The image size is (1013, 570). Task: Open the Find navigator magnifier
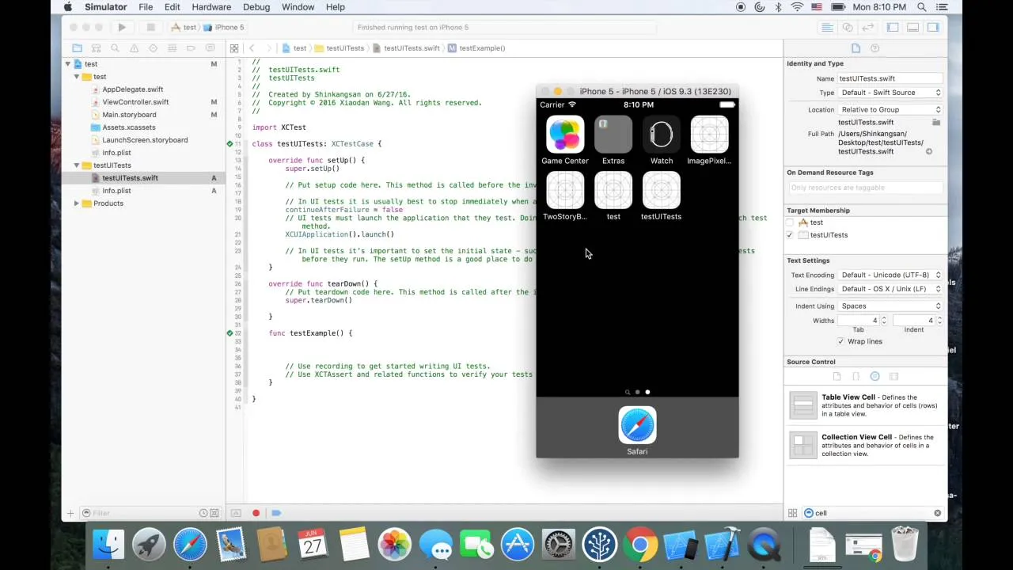click(x=115, y=48)
